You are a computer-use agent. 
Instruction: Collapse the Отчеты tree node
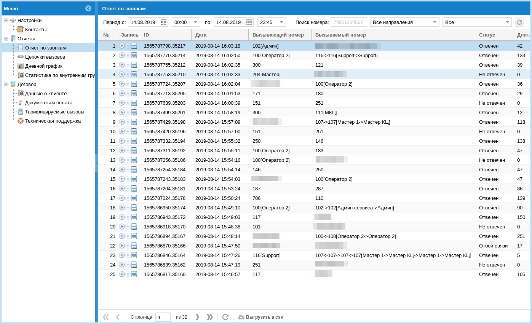(6, 38)
